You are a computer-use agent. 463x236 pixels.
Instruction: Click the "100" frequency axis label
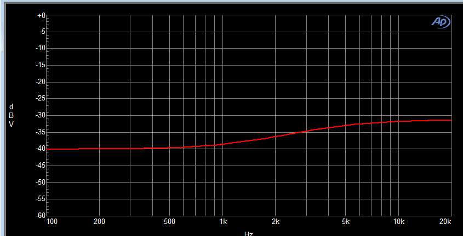[52, 221]
